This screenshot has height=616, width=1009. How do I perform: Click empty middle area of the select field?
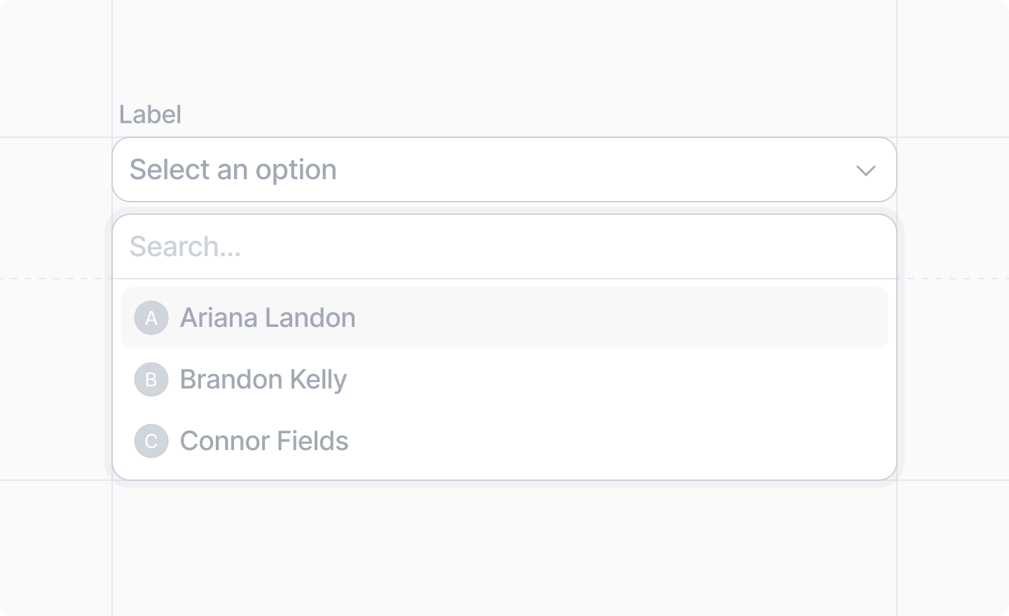pyautogui.click(x=596, y=169)
